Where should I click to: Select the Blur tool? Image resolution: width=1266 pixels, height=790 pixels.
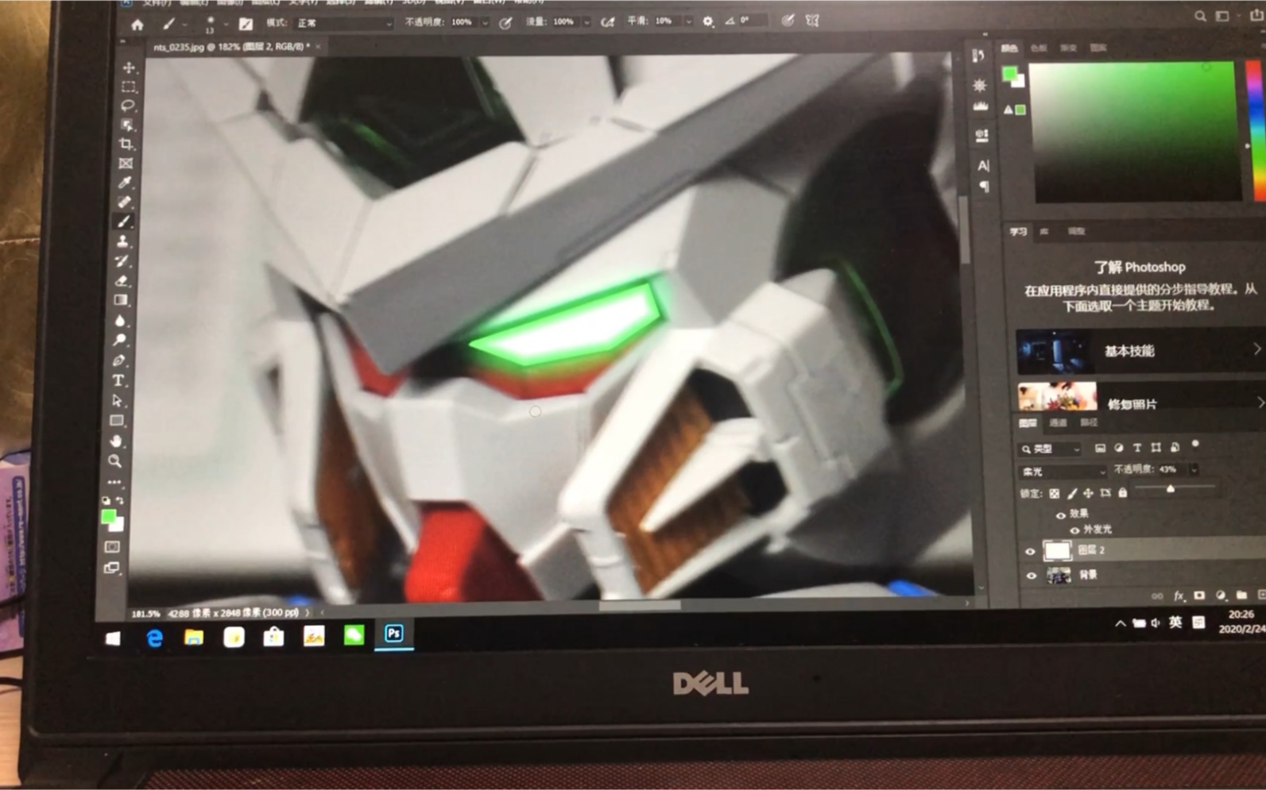coord(120,321)
